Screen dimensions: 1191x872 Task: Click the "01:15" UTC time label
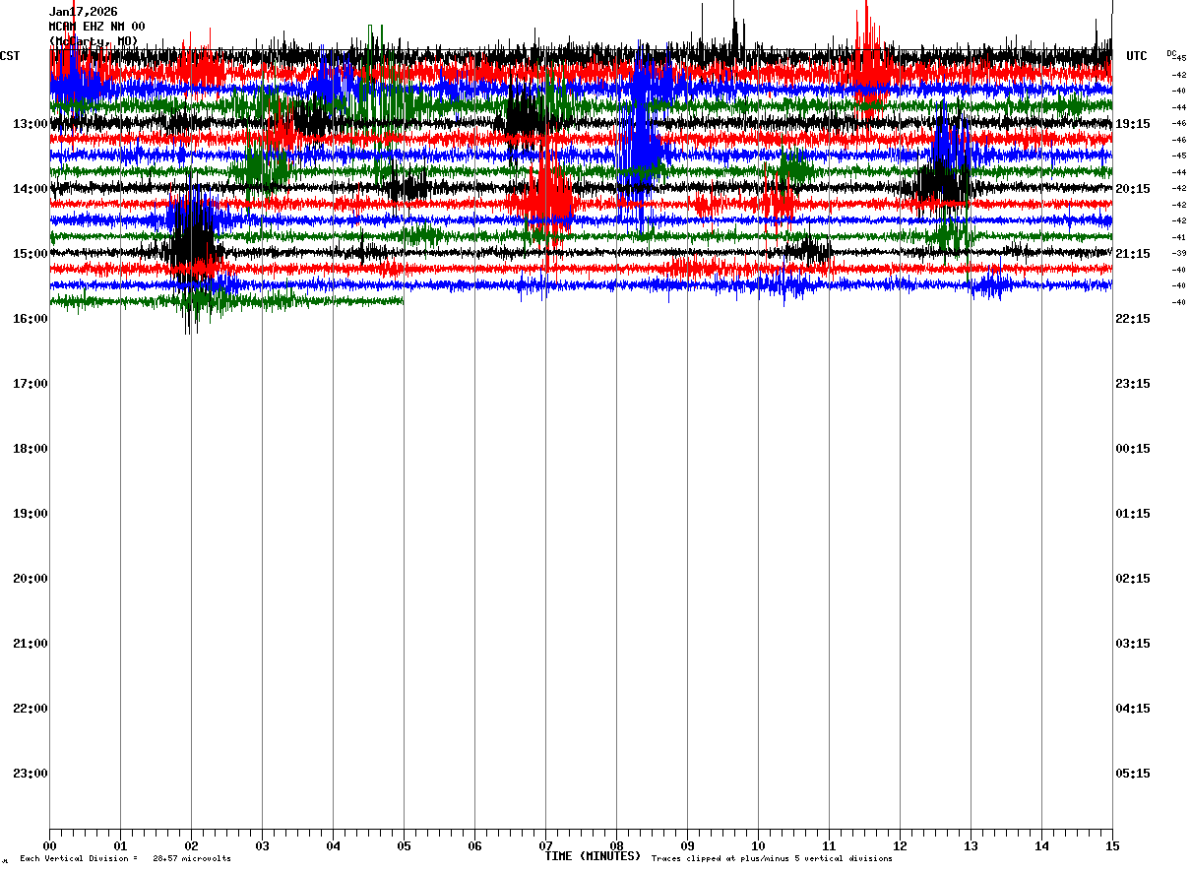point(1133,514)
